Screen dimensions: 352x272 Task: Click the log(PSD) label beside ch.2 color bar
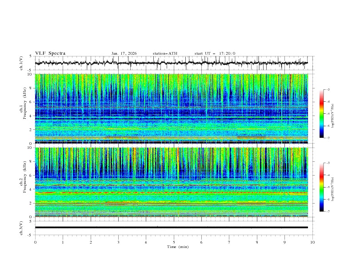click(332, 189)
